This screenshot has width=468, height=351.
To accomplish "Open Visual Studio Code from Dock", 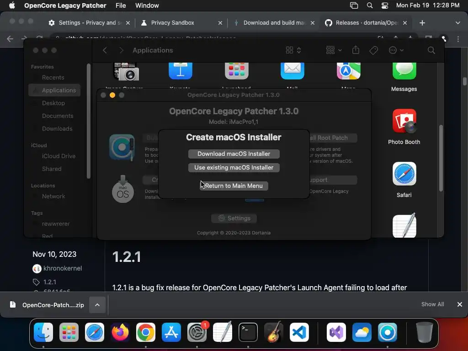I will (x=299, y=332).
